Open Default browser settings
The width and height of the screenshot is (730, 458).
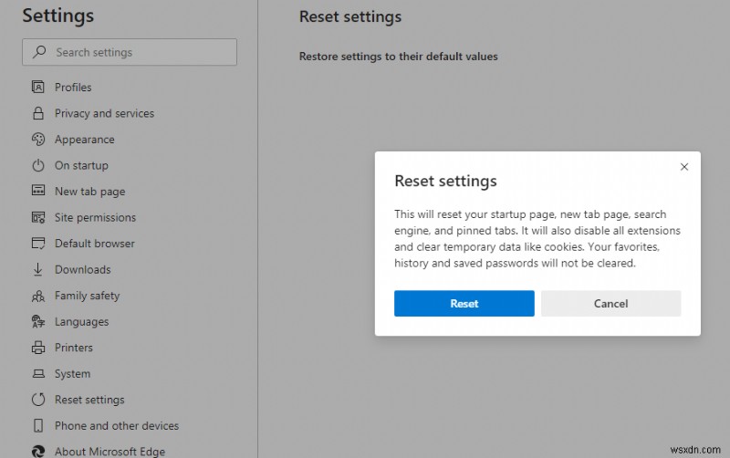click(95, 244)
